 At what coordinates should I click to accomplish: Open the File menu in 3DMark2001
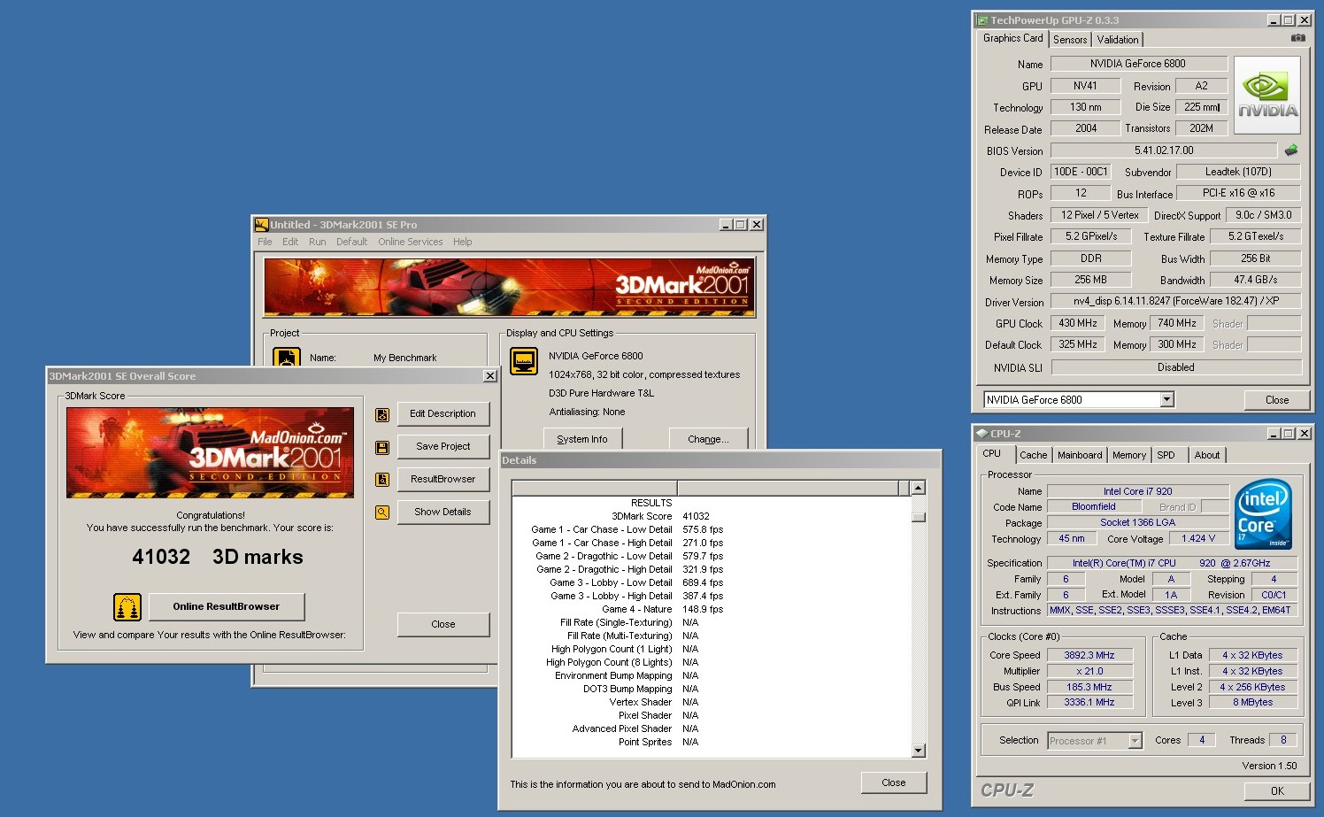[265, 242]
